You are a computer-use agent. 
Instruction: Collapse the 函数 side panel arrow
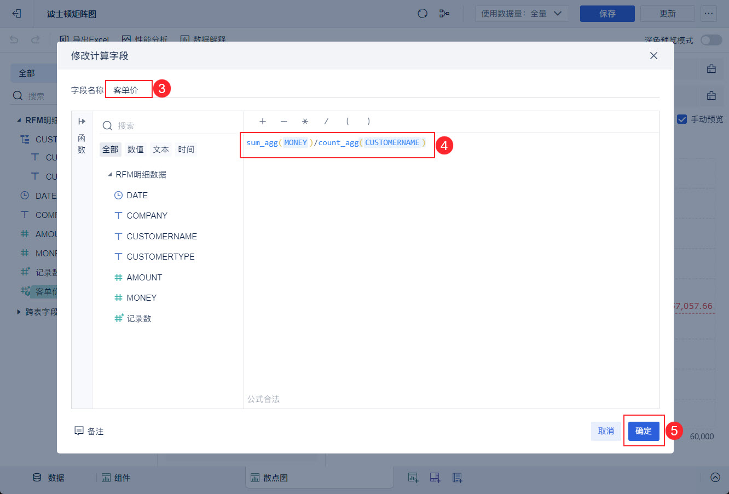pyautogui.click(x=82, y=122)
